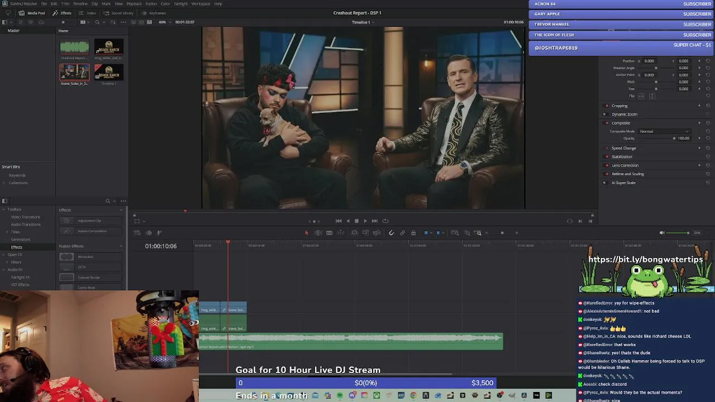Show the Index panel
Viewport: 715px width, 402px height.
(87, 13)
